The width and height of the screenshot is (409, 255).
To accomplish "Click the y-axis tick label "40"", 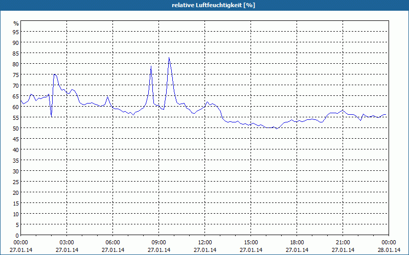I will click(x=16, y=149).
